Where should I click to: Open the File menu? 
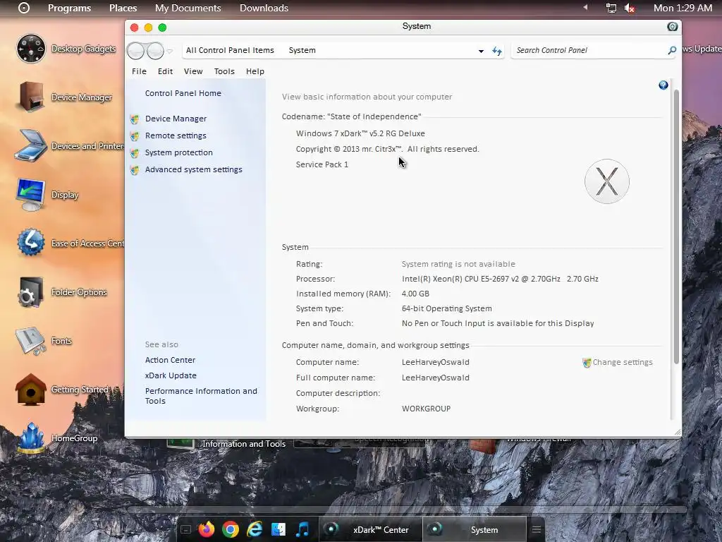pos(139,71)
